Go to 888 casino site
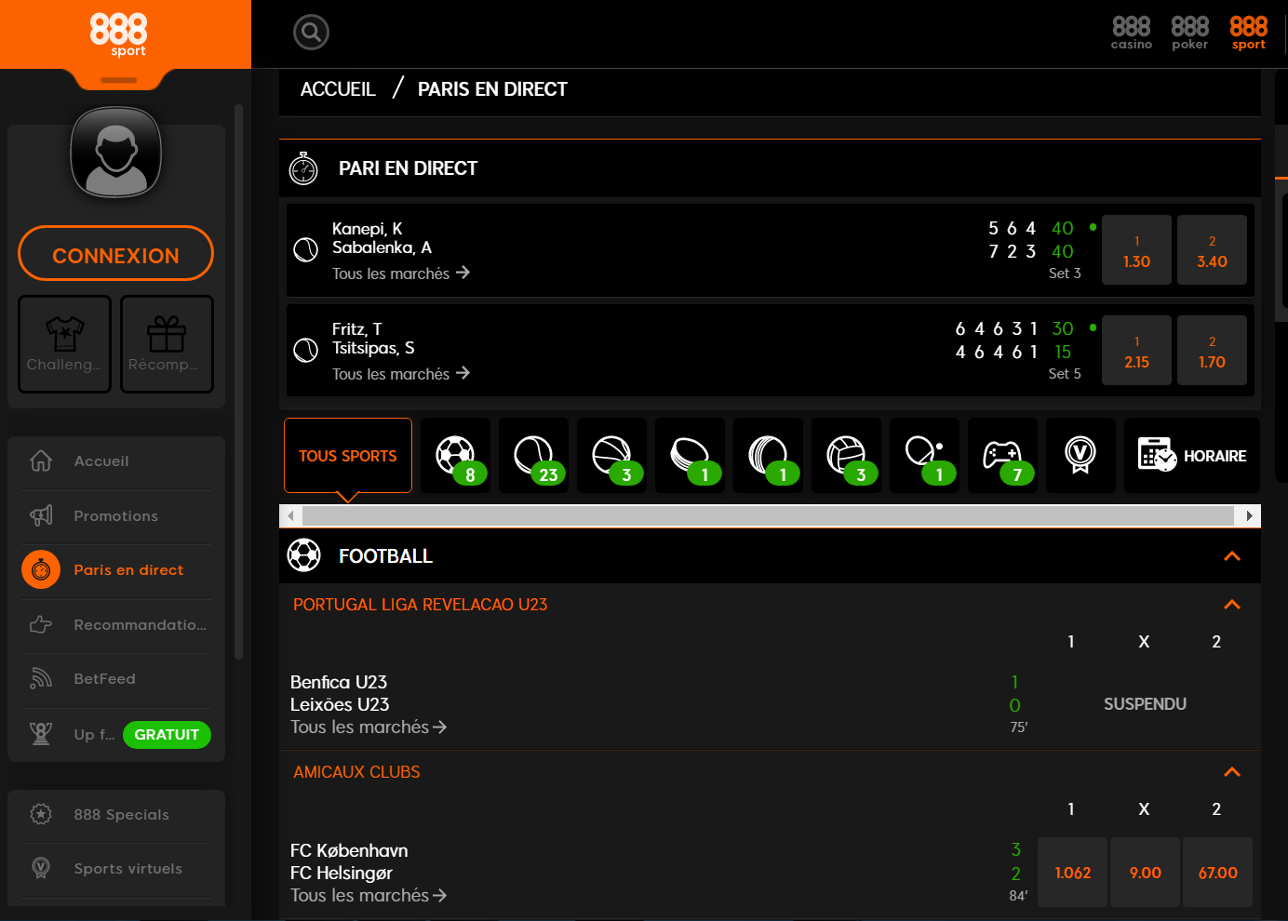This screenshot has height=921, width=1288. [x=1132, y=33]
